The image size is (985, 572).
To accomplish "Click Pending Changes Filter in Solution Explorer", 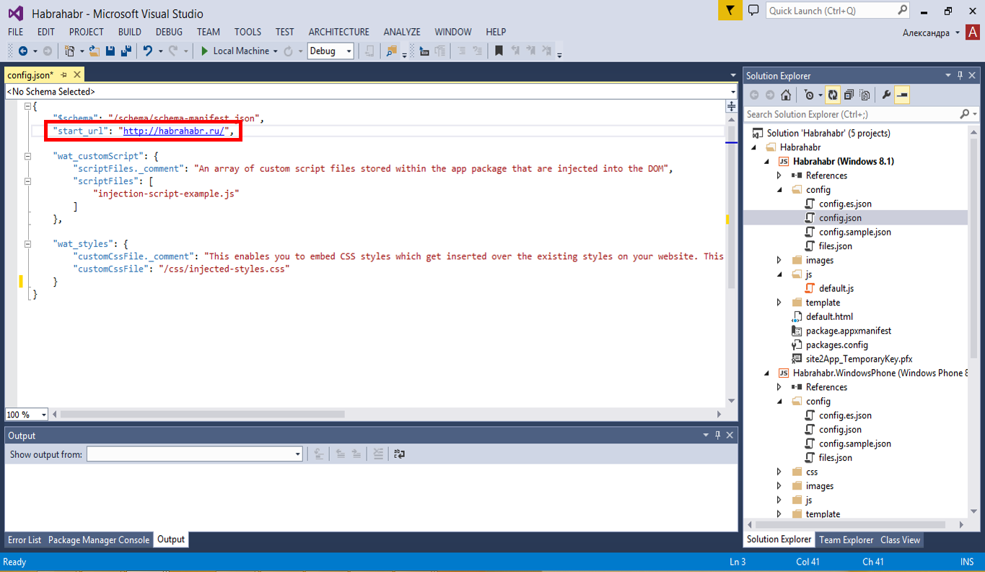I will [x=809, y=95].
